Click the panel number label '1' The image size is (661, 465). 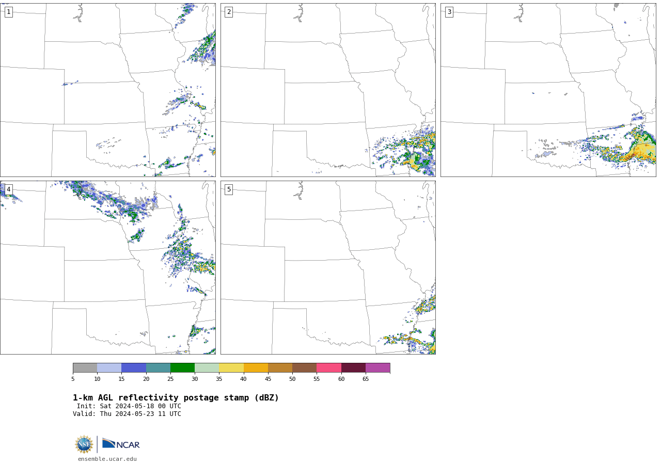pos(8,12)
